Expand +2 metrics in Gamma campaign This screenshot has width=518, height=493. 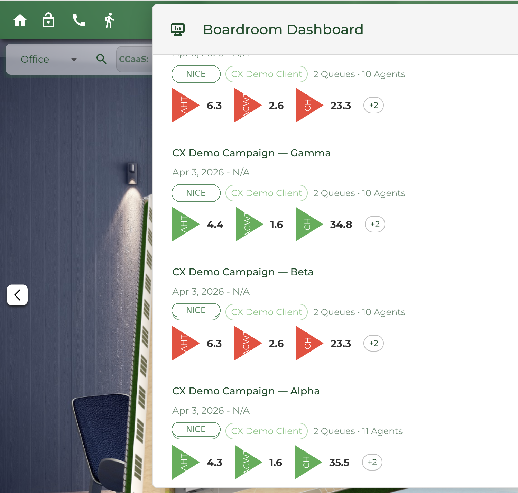tap(375, 224)
